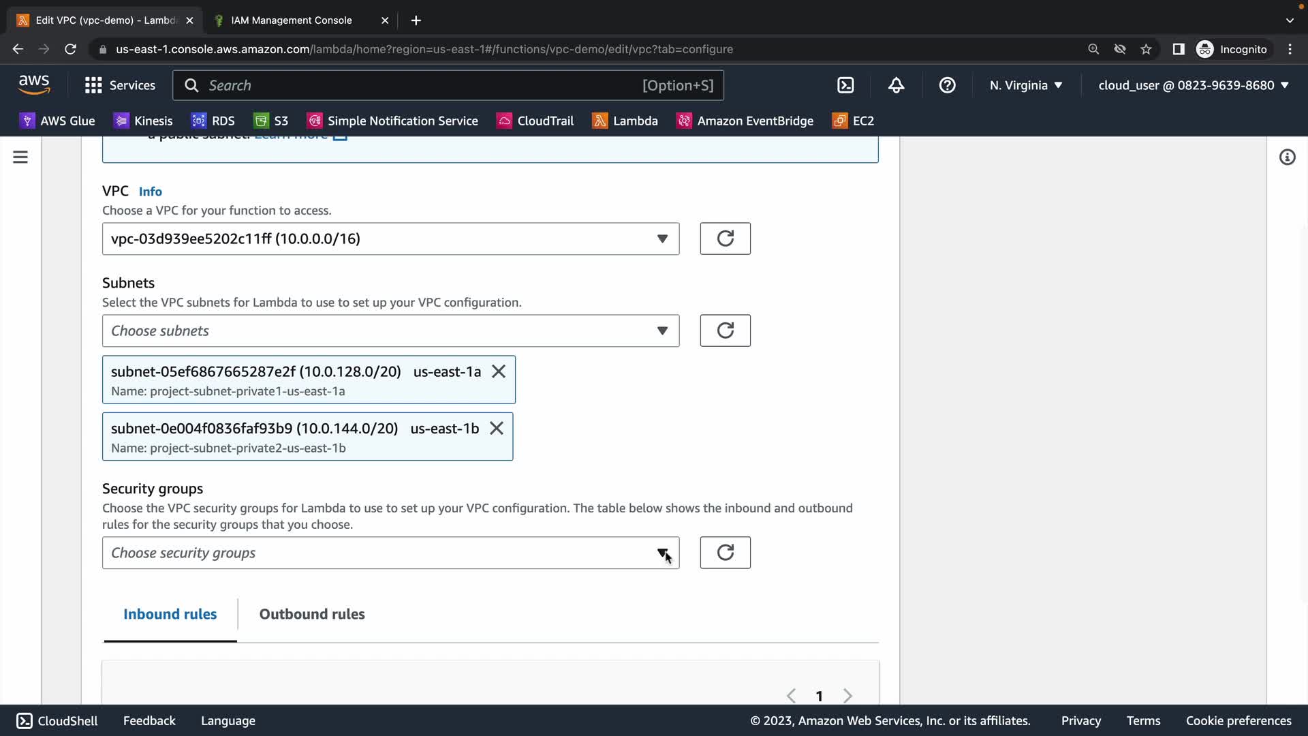Remove subnet project-subnet-private1-us-east-1a
The image size is (1308, 736).
(x=499, y=371)
